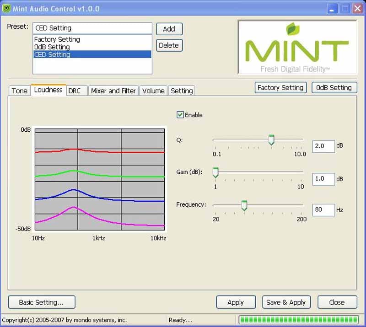Open the Setting tab
This screenshot has width=366, height=327.
coord(182,91)
